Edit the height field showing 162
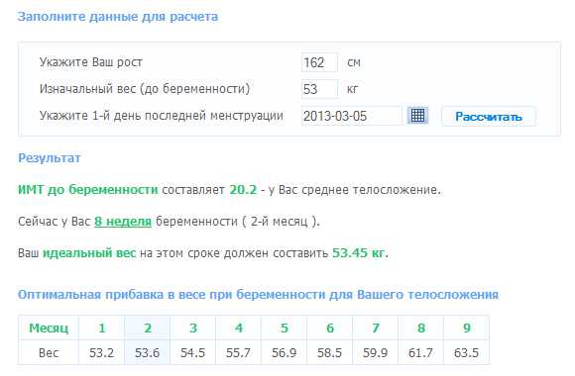Viewport: 575px width, 376px height. coord(319,62)
